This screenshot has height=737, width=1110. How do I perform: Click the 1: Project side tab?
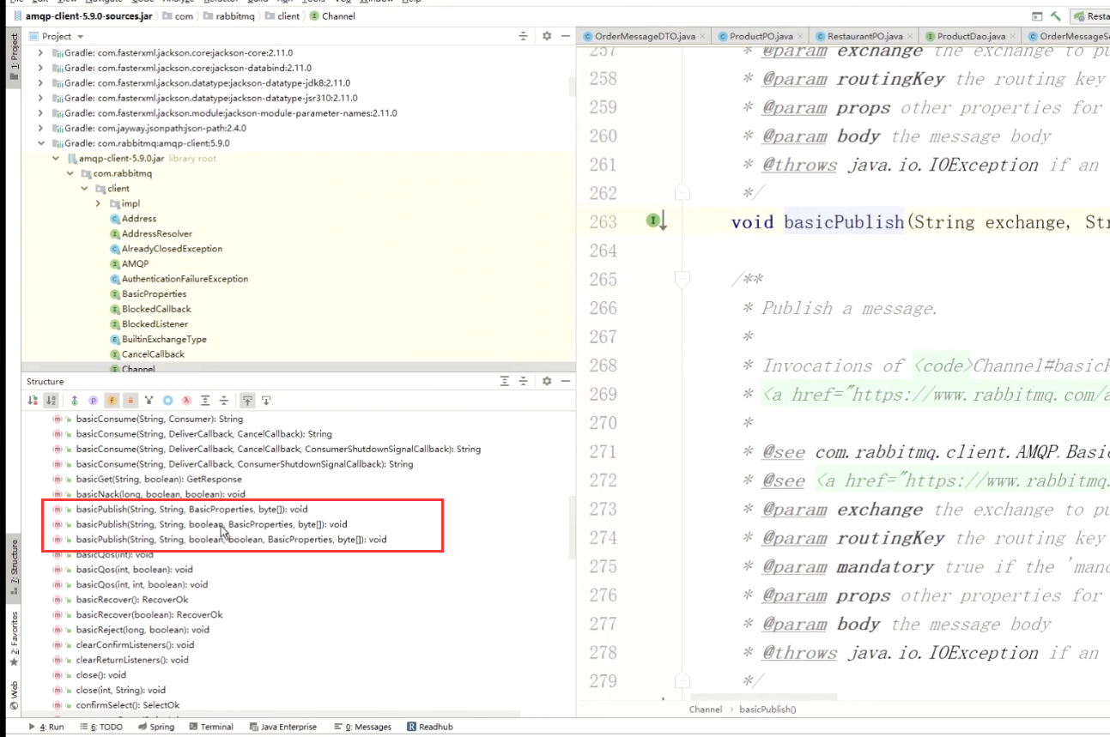(x=14, y=56)
